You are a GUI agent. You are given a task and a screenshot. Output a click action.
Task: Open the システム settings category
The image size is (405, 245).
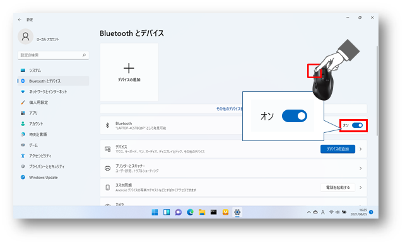[x=53, y=70]
